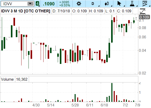Open the flask Studies menu
The height and width of the screenshot is (108, 151).
(x=132, y=4)
